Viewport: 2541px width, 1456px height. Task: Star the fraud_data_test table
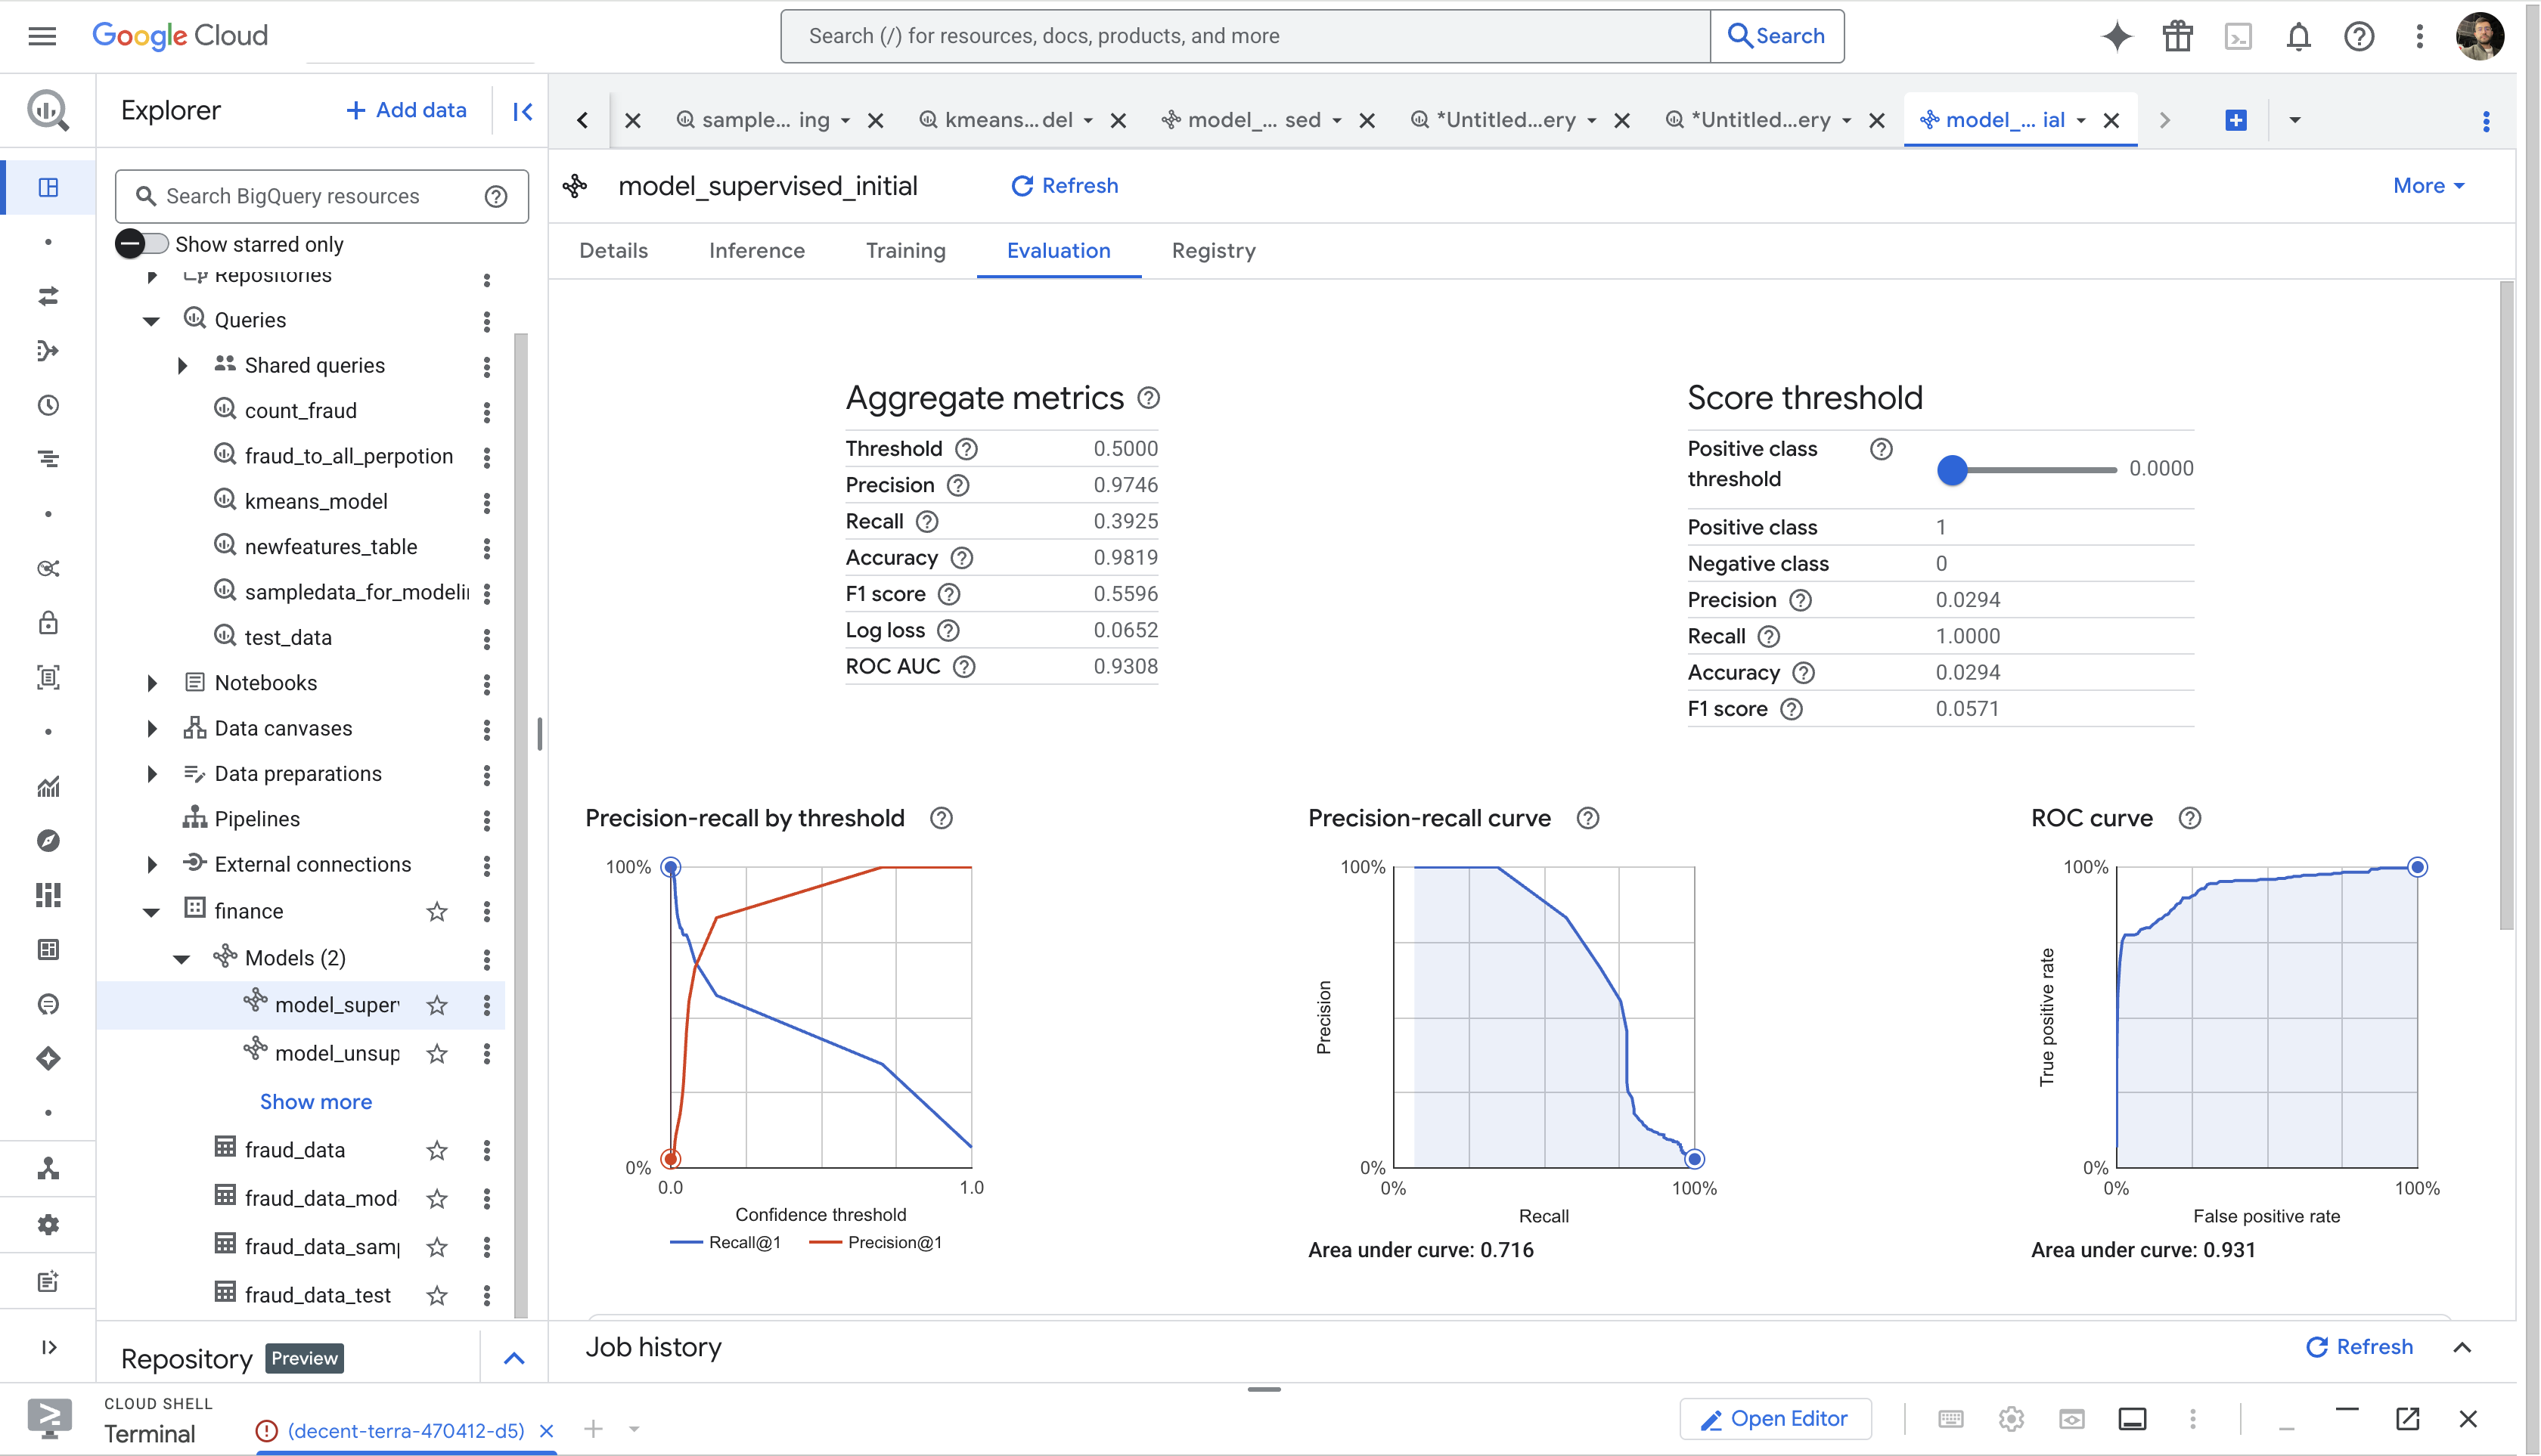pos(437,1296)
